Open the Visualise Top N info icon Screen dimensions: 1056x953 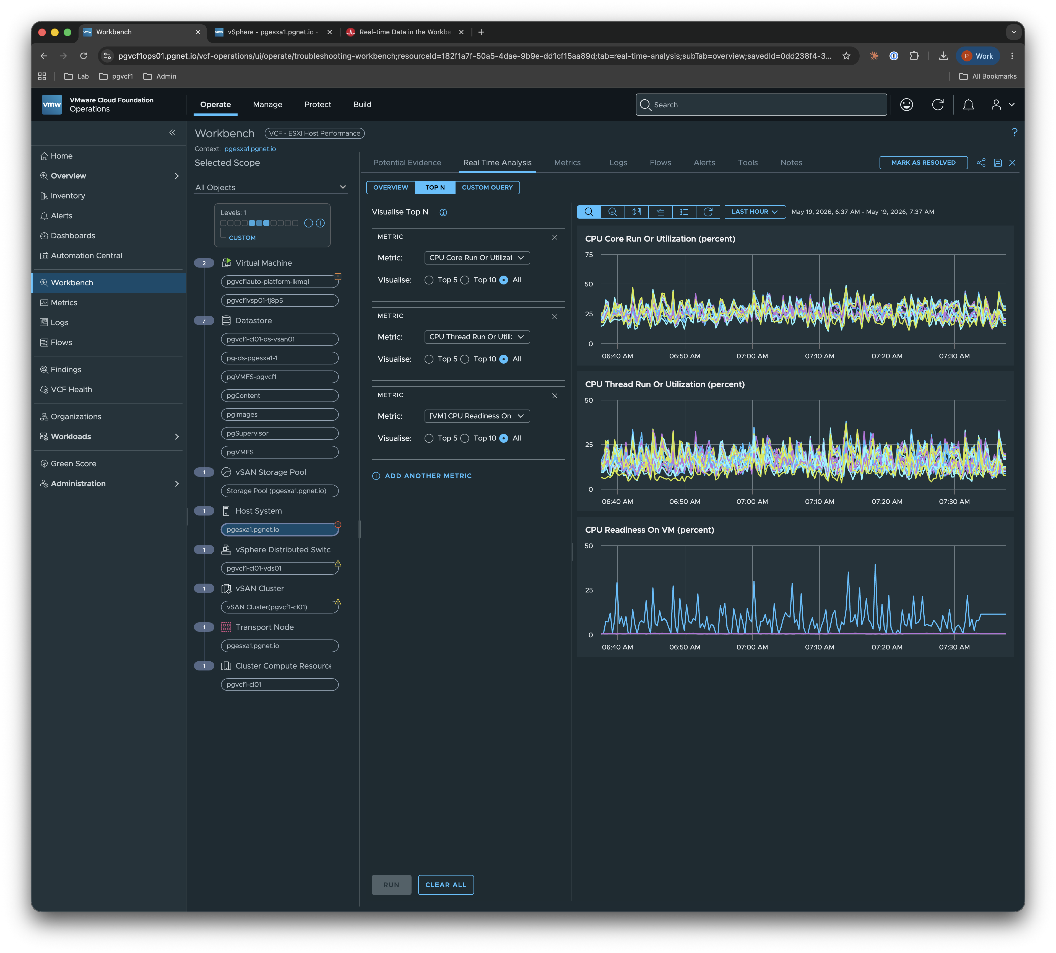pyautogui.click(x=443, y=213)
